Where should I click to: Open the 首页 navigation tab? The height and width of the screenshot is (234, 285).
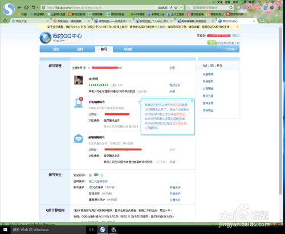point(56,49)
